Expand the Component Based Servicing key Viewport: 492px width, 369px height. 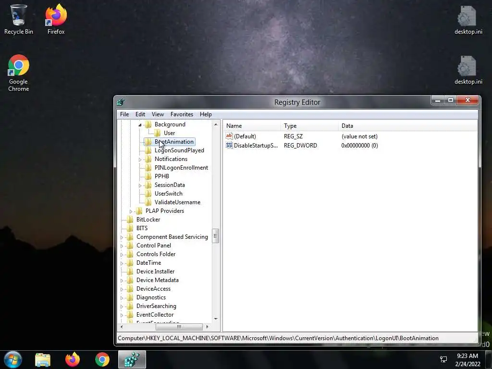point(122,237)
